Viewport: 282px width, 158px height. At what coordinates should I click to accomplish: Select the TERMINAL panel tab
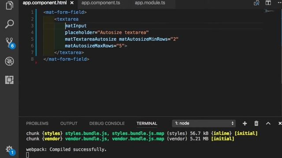point(147,123)
